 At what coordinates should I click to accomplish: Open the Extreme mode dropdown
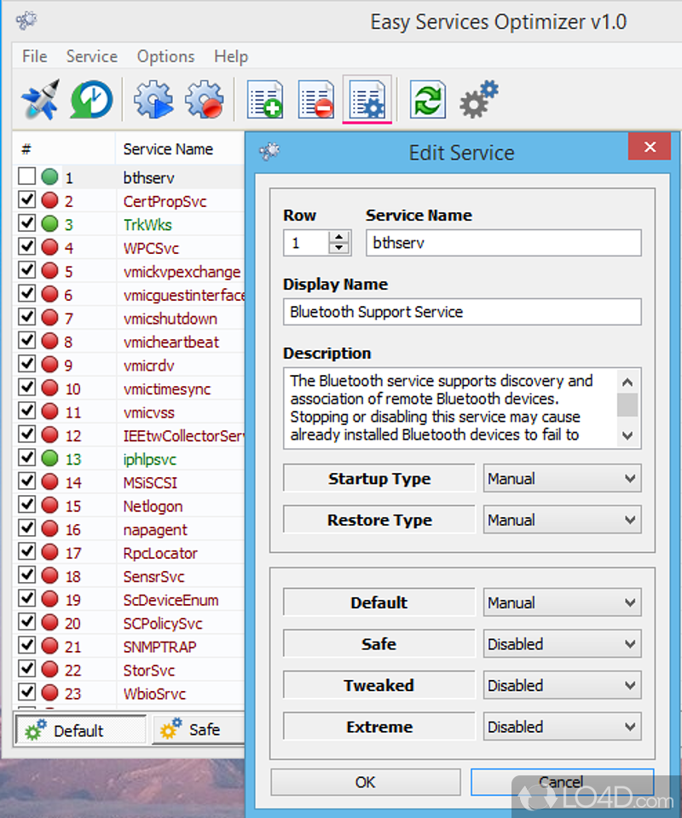pyautogui.click(x=561, y=727)
